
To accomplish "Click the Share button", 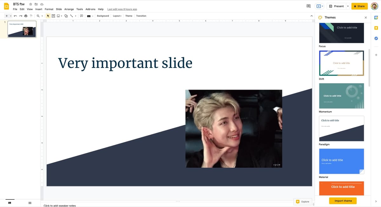I will tap(359, 6).
